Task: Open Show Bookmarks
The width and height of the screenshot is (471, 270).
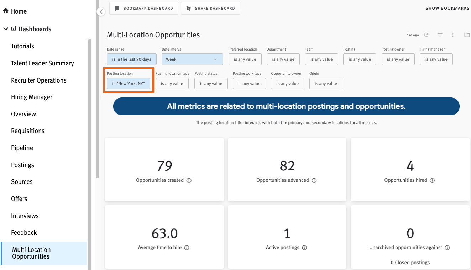Action: [448, 8]
